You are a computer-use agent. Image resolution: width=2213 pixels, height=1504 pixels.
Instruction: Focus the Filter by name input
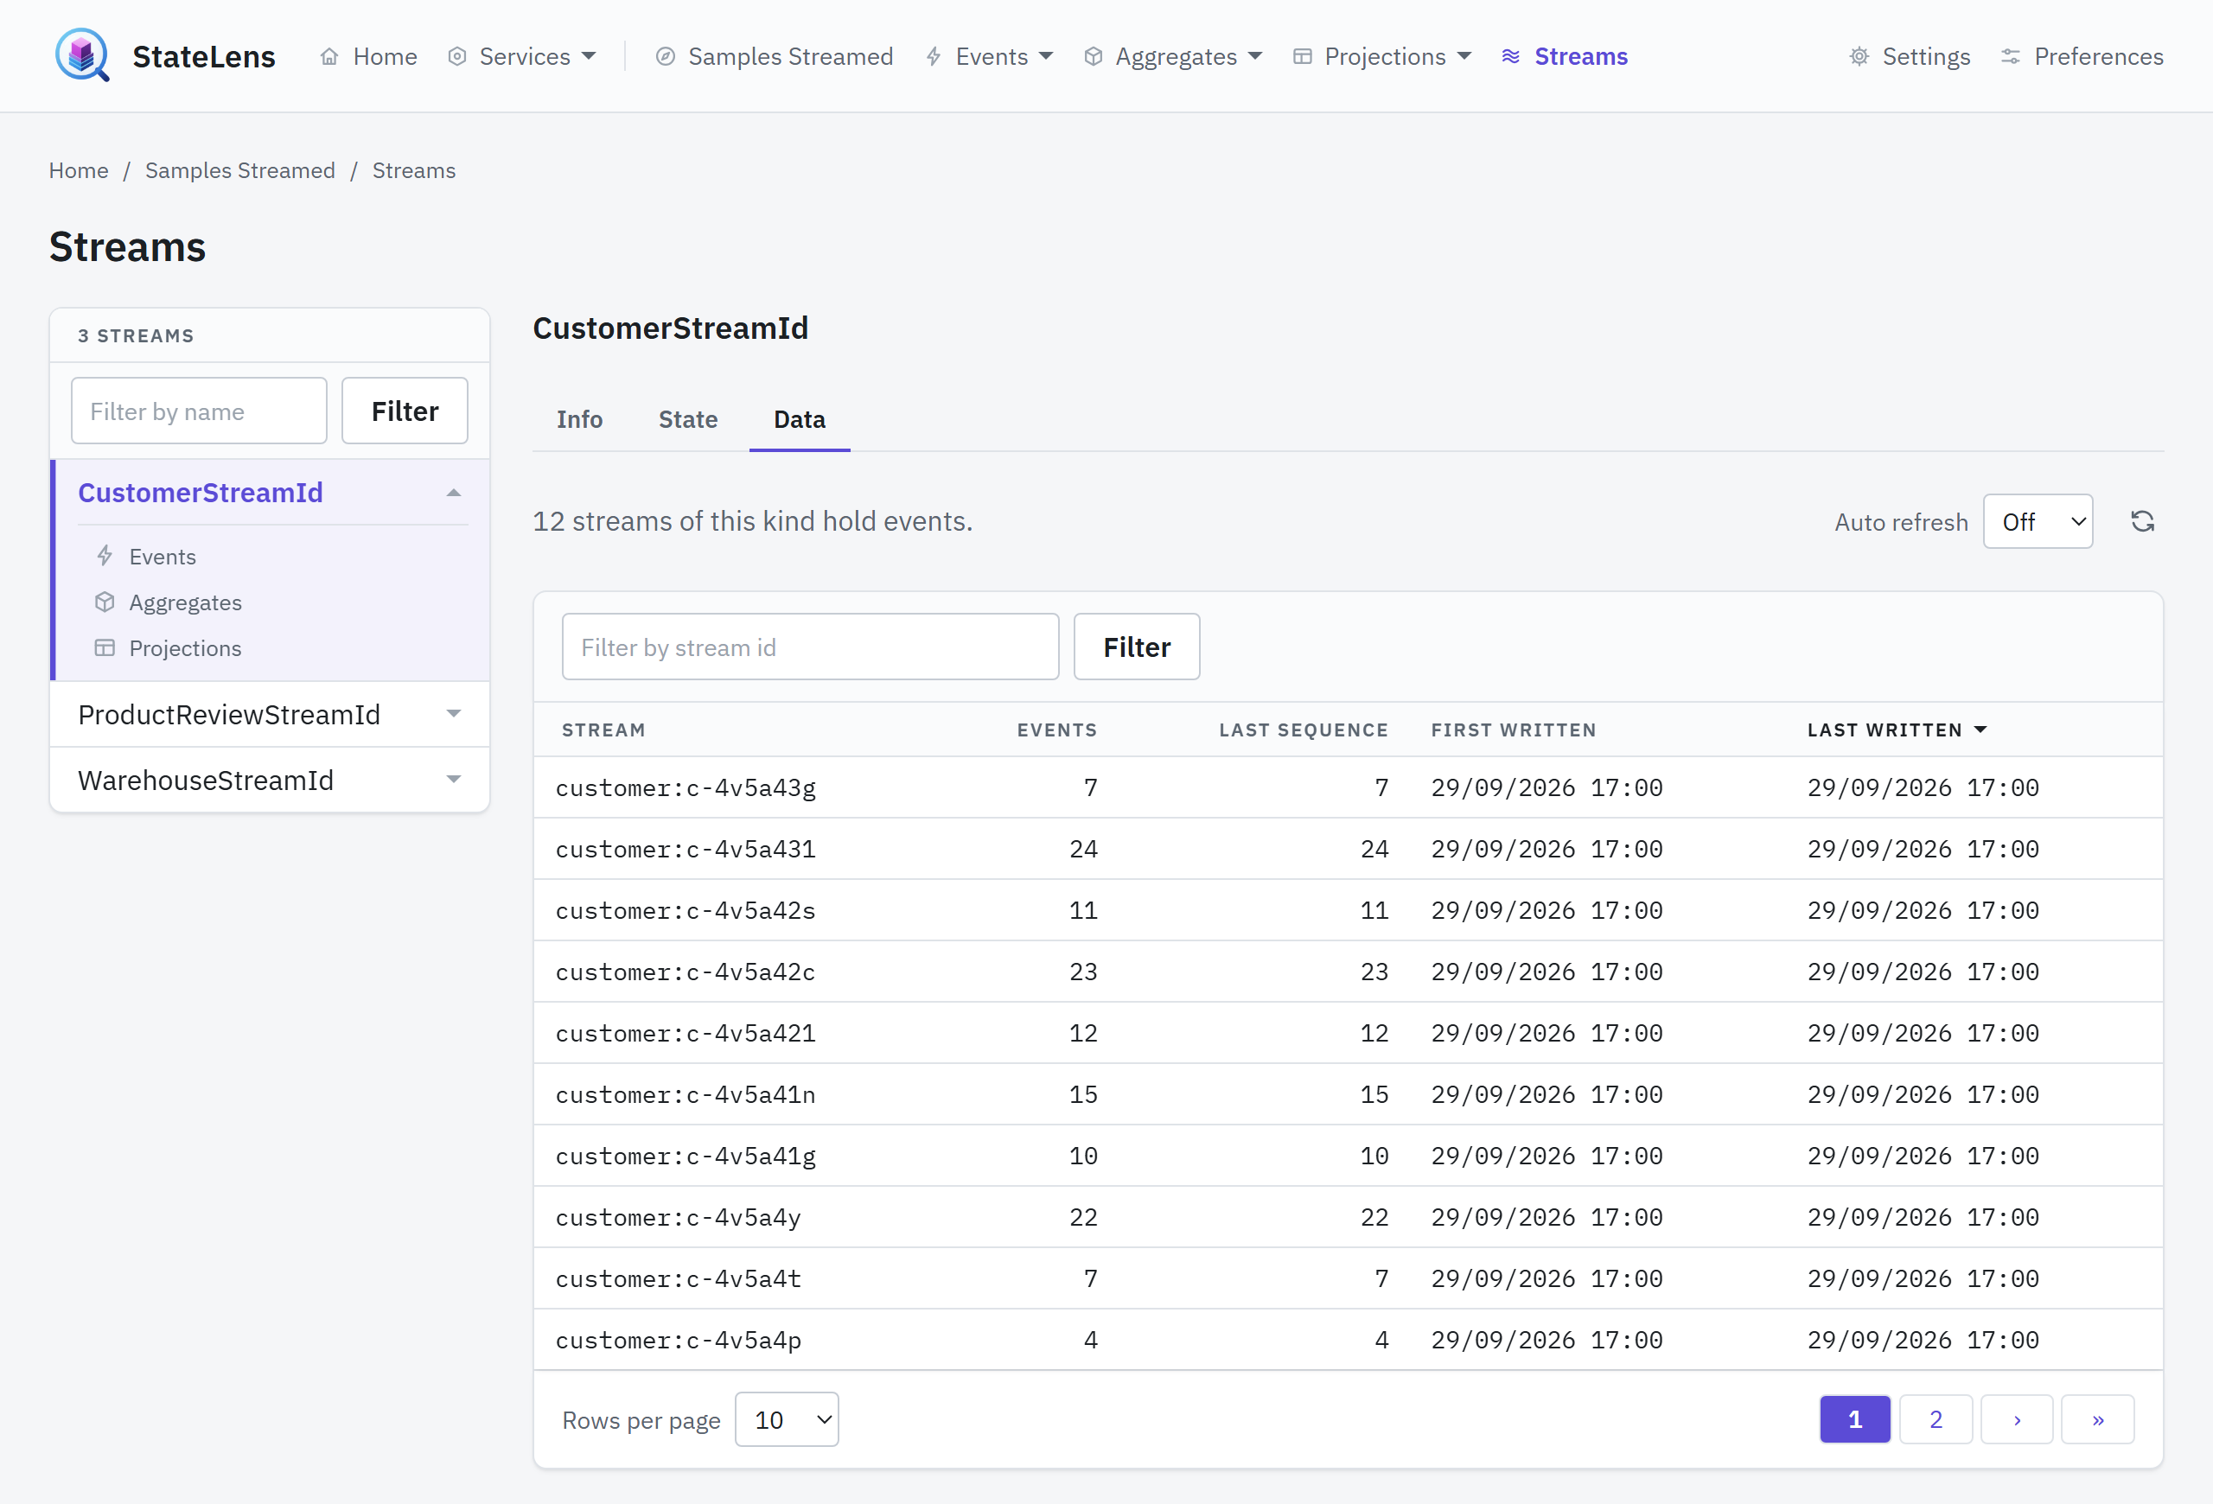tap(199, 411)
